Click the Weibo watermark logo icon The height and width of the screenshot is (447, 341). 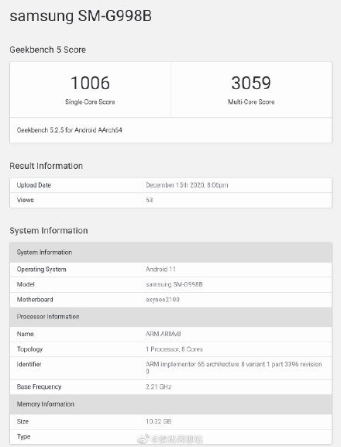click(x=143, y=438)
